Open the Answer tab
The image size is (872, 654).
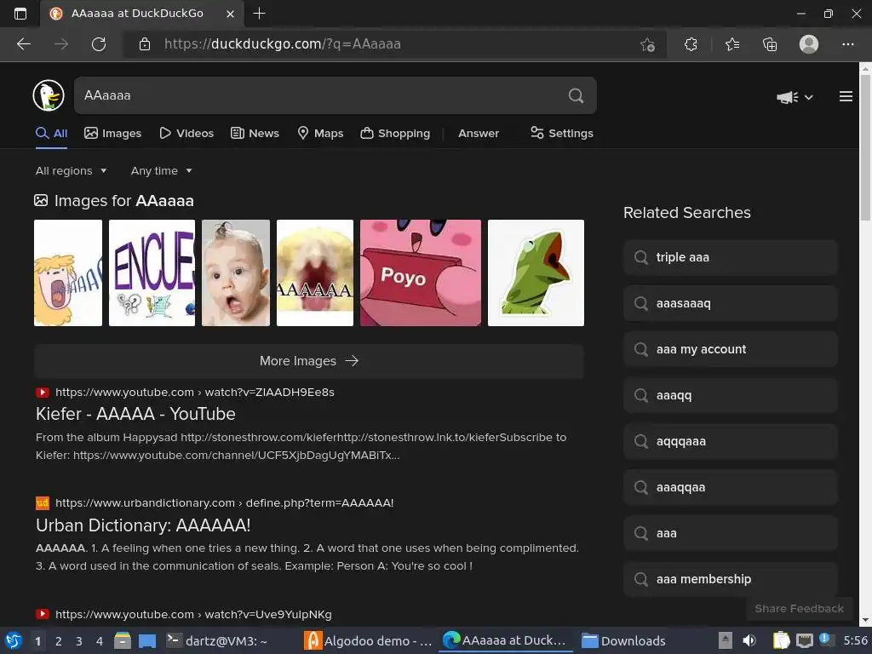[479, 134]
